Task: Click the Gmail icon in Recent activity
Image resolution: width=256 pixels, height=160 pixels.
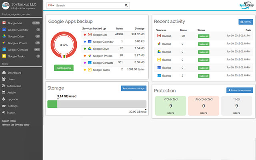Action: click(159, 36)
